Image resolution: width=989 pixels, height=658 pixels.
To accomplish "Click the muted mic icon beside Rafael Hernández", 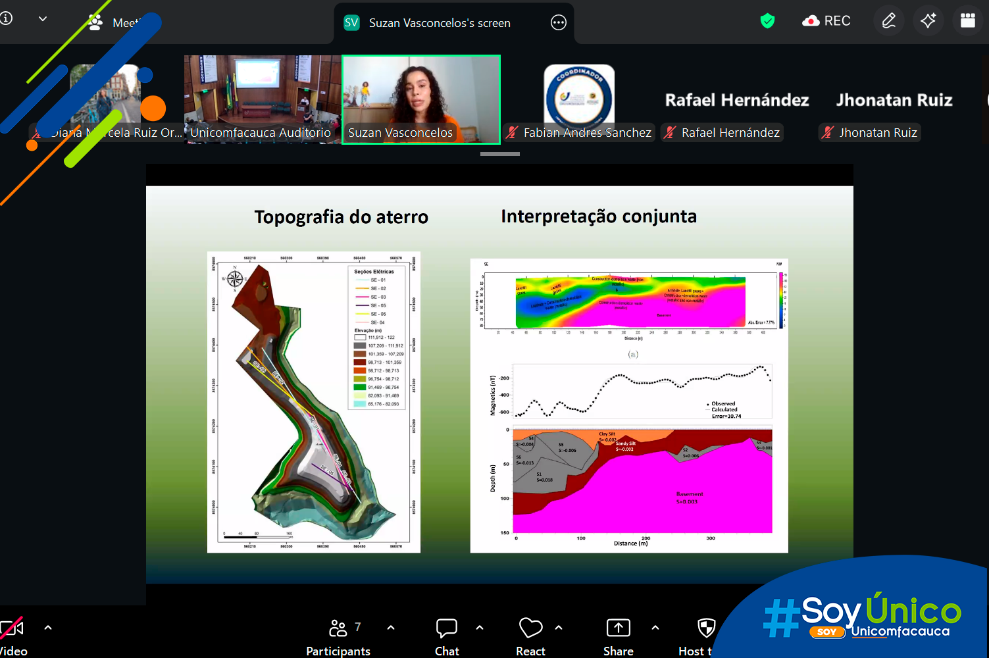I will (670, 132).
